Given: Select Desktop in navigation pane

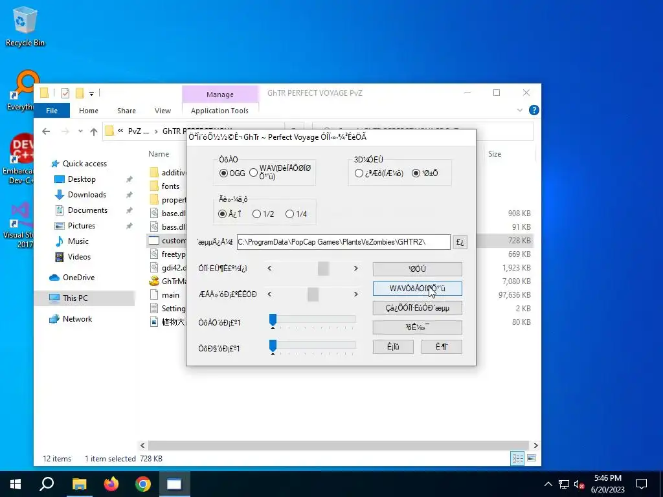Looking at the screenshot, I should (x=82, y=179).
